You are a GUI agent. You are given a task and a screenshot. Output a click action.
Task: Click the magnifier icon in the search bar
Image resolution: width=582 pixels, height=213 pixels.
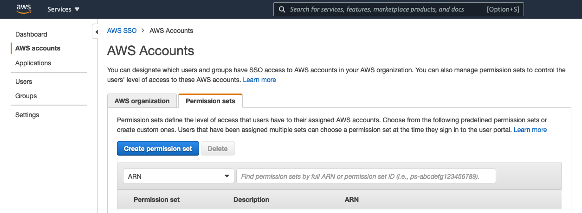[282, 9]
